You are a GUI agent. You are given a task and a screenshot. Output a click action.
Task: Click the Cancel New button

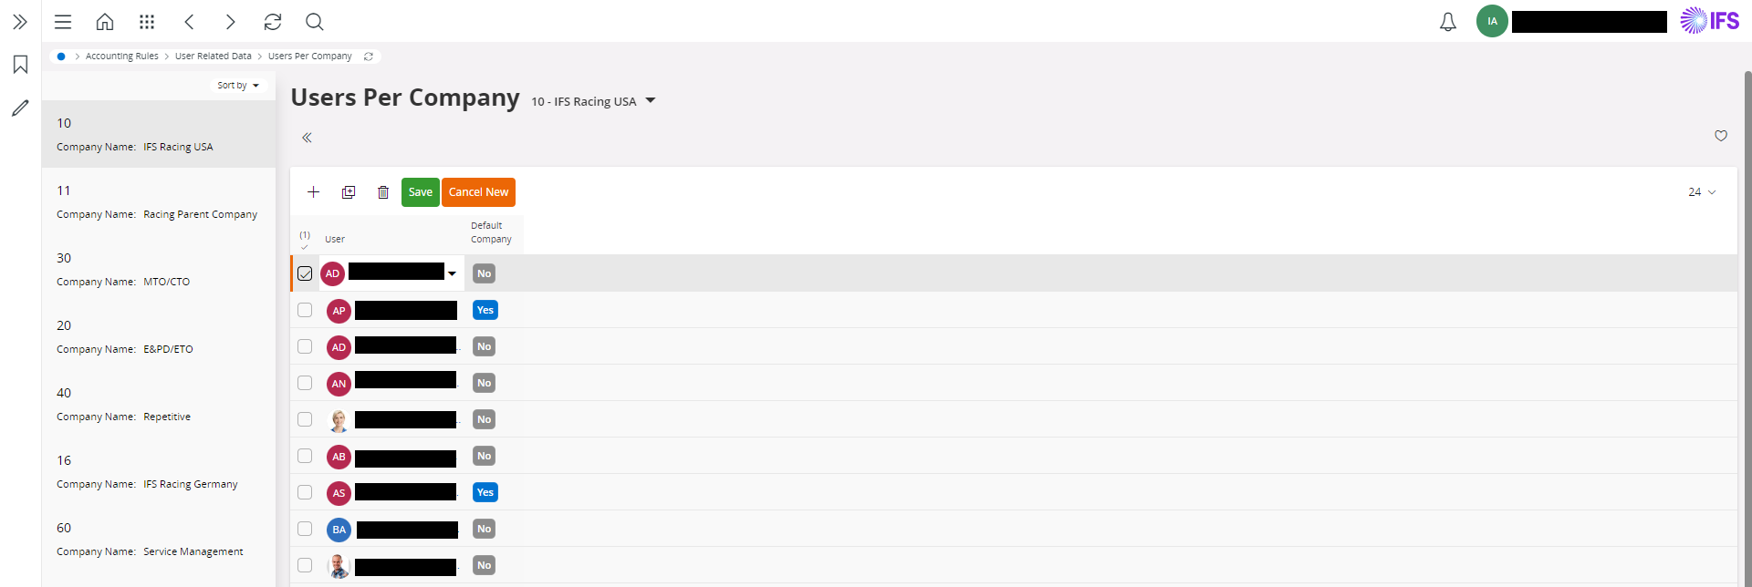(x=478, y=192)
